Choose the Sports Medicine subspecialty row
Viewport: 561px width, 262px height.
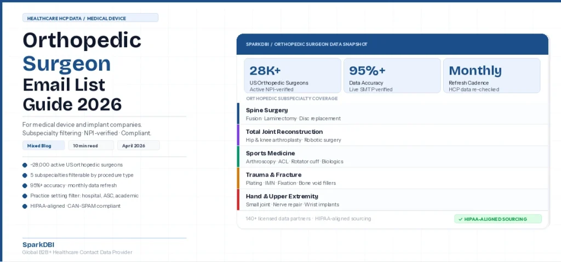pos(392,156)
